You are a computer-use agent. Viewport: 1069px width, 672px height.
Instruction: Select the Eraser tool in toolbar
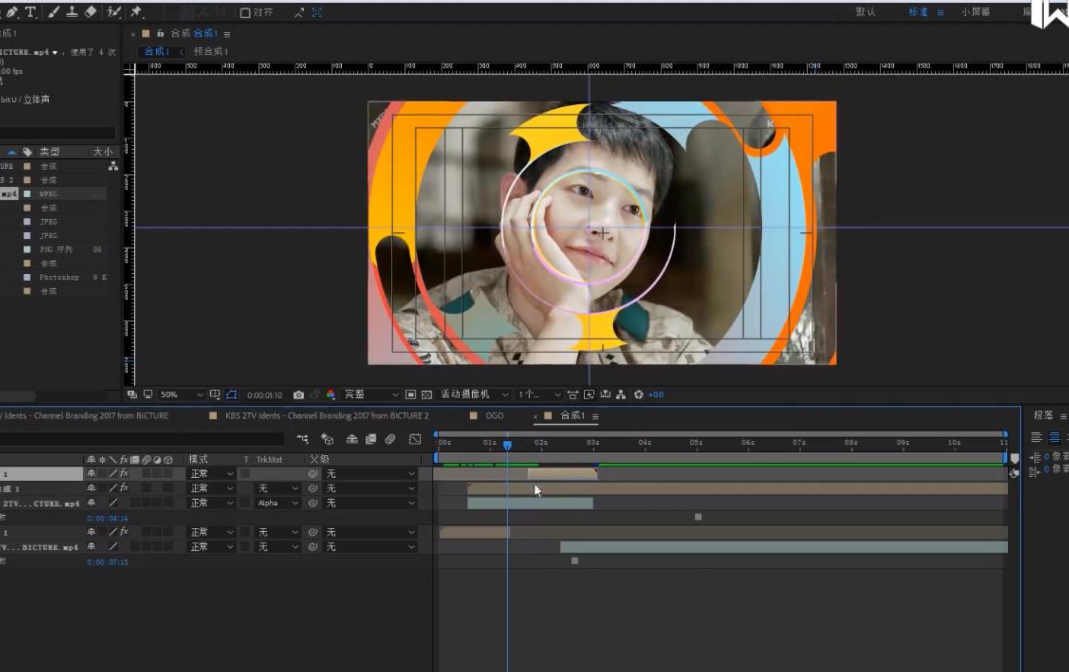click(x=91, y=12)
